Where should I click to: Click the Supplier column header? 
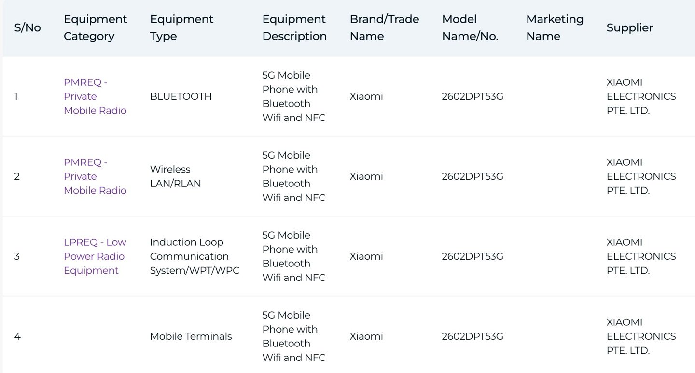point(629,27)
